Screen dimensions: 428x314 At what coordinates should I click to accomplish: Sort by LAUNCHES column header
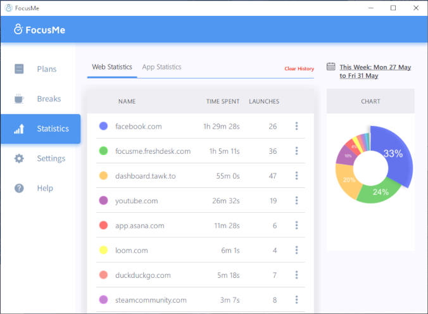pyautogui.click(x=264, y=101)
